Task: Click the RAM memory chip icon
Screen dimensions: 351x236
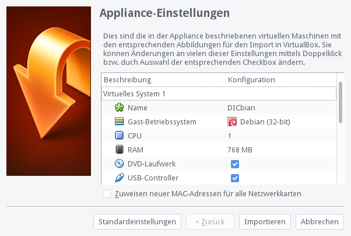Action: click(120, 150)
